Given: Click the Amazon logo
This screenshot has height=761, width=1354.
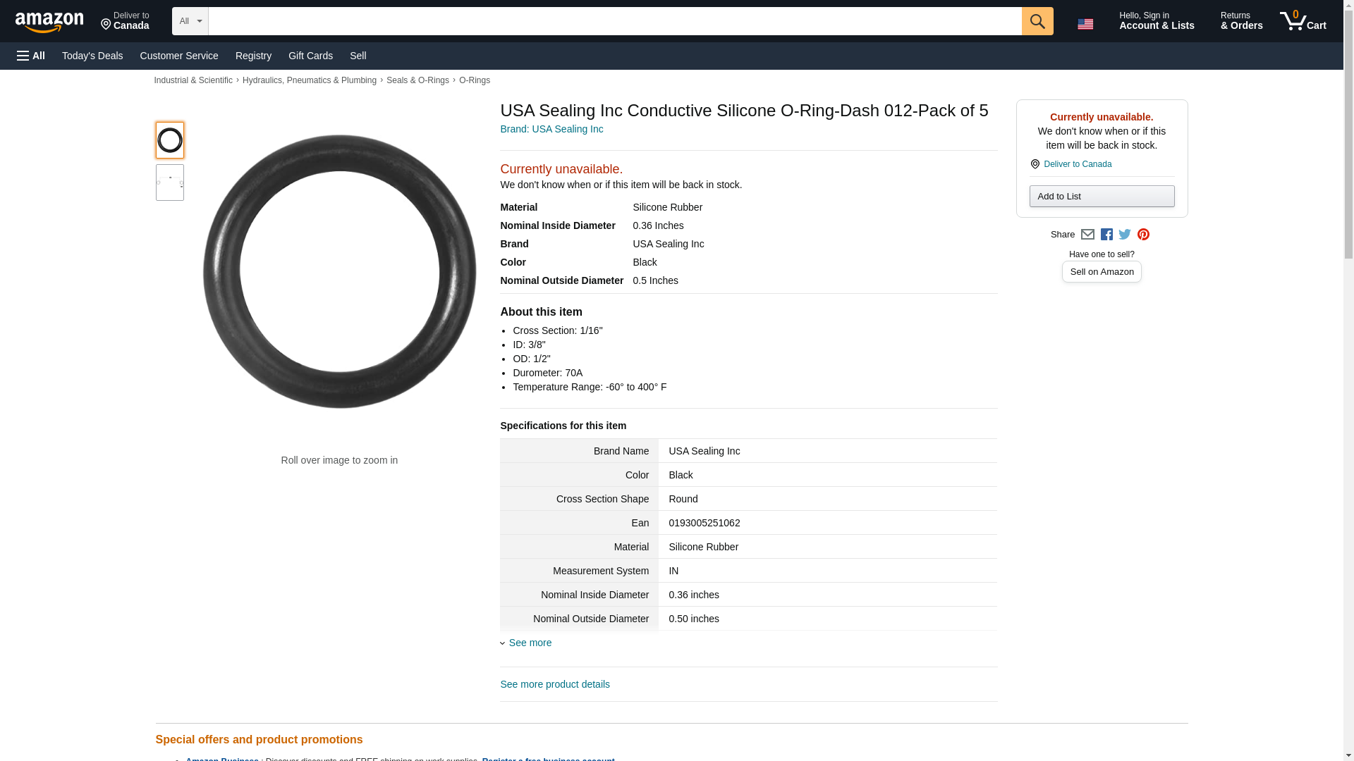Looking at the screenshot, I should coord(49,23).
